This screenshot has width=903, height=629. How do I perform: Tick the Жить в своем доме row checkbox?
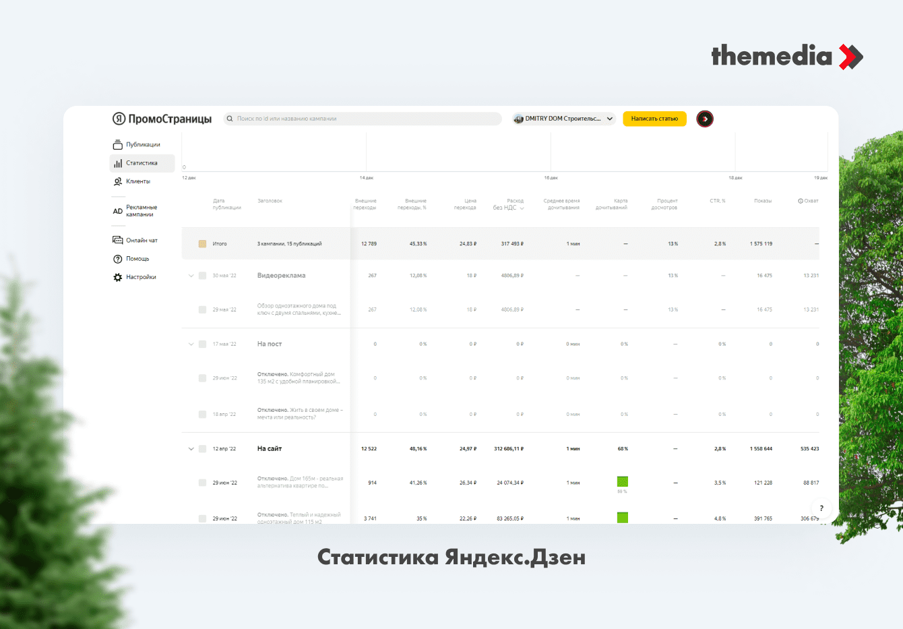[202, 414]
